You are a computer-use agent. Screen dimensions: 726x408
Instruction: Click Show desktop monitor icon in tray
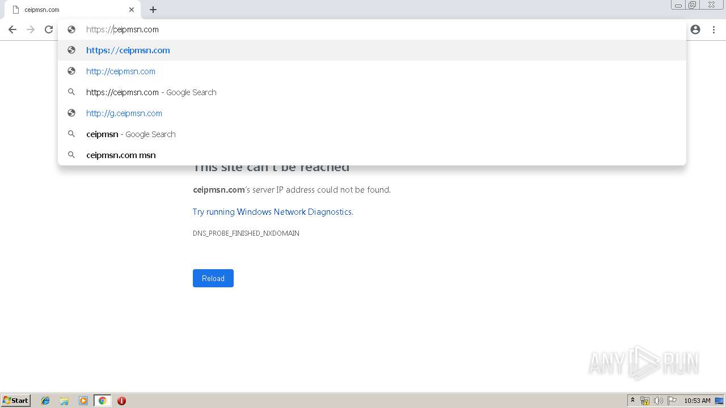(720, 401)
